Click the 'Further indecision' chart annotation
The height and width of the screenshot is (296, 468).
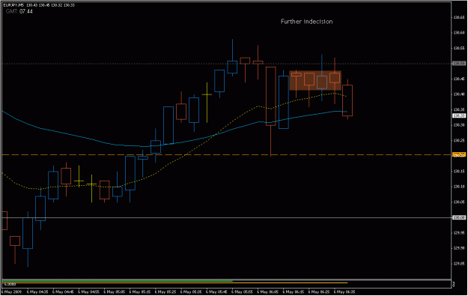click(306, 22)
